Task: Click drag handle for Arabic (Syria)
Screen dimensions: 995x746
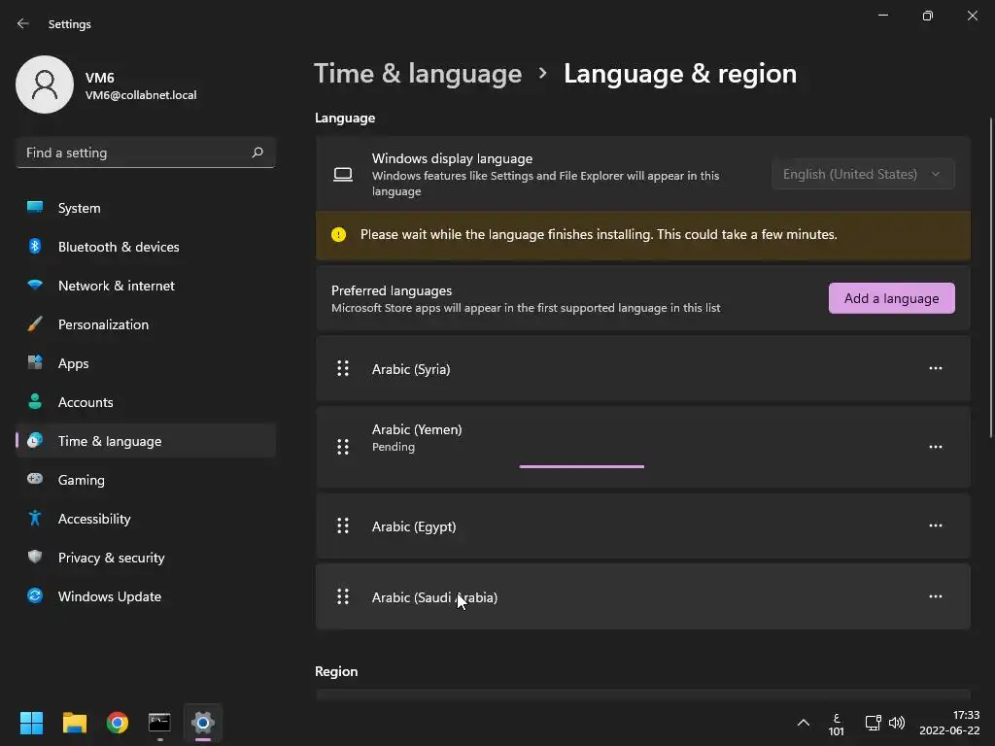Action: point(343,368)
